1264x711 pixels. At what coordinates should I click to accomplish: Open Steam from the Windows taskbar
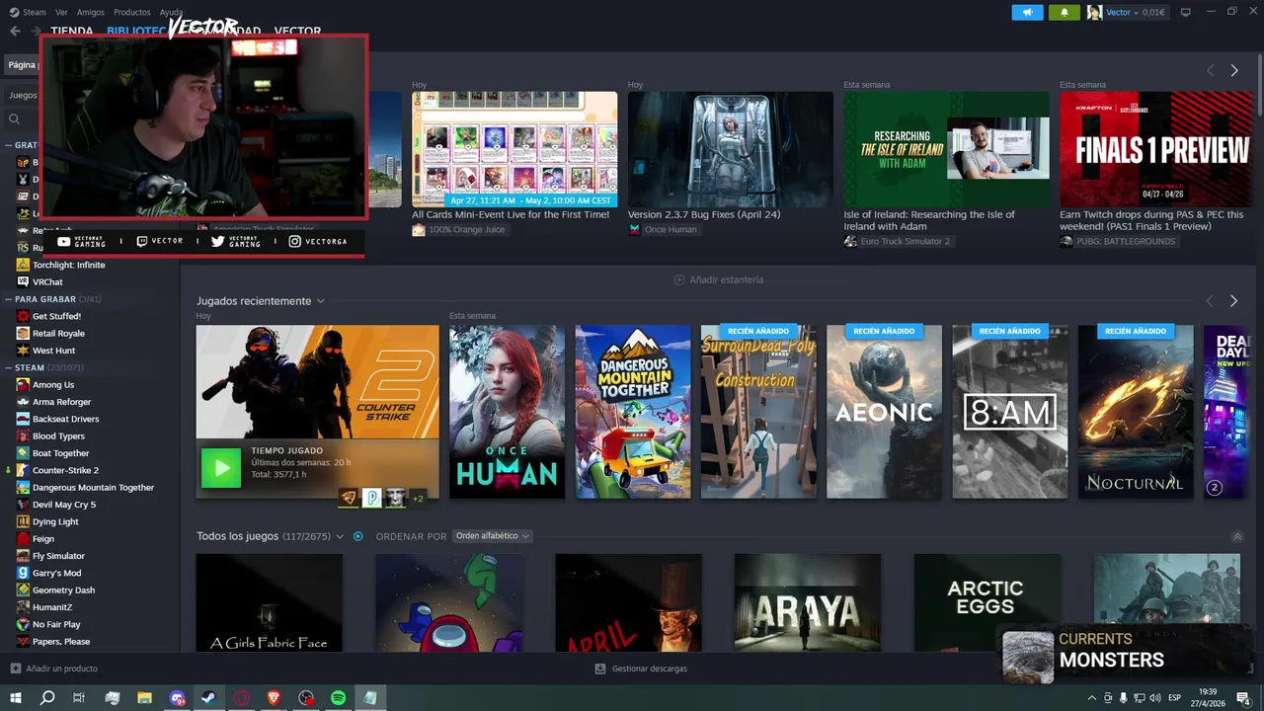(x=209, y=698)
